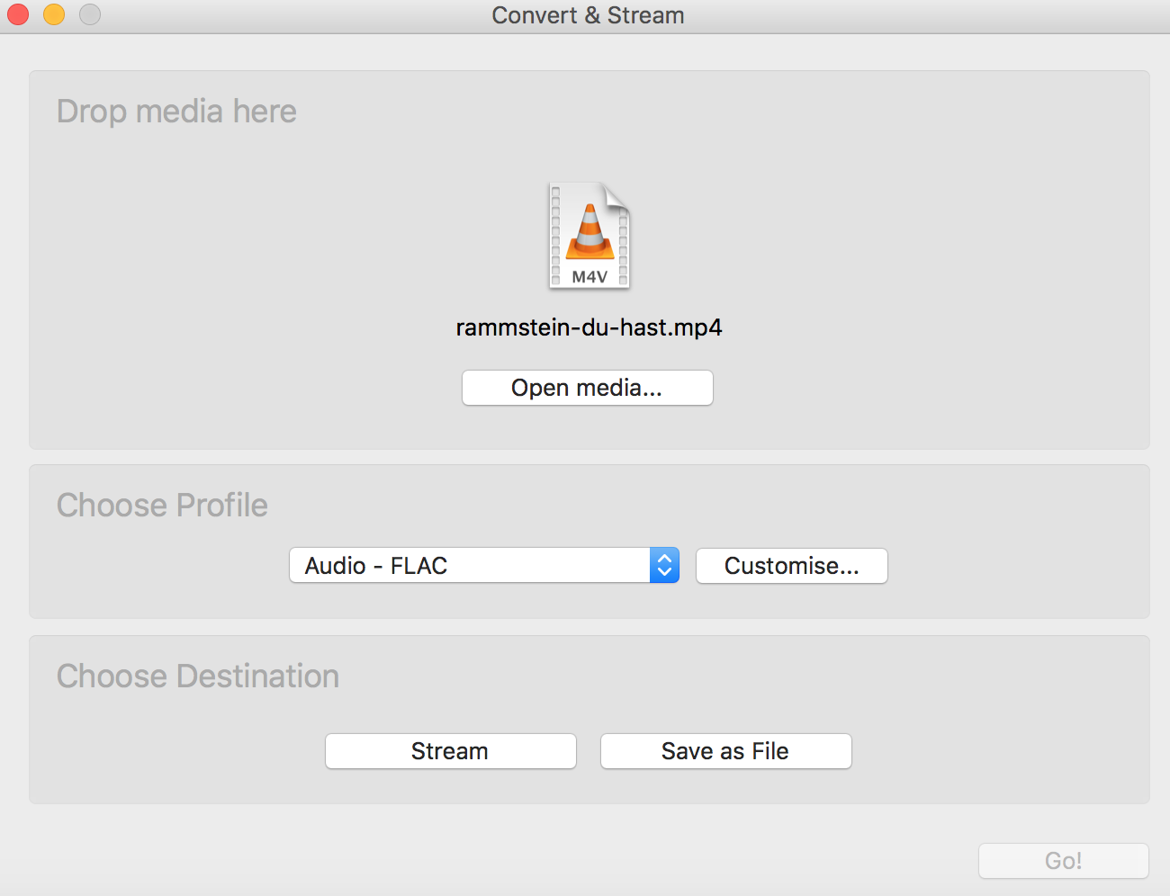Click the M4V label on the file icon
1170x896 pixels.
click(589, 277)
